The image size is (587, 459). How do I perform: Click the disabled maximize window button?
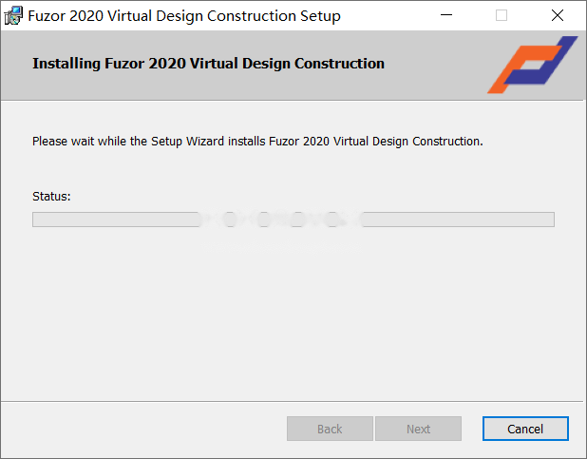point(502,15)
